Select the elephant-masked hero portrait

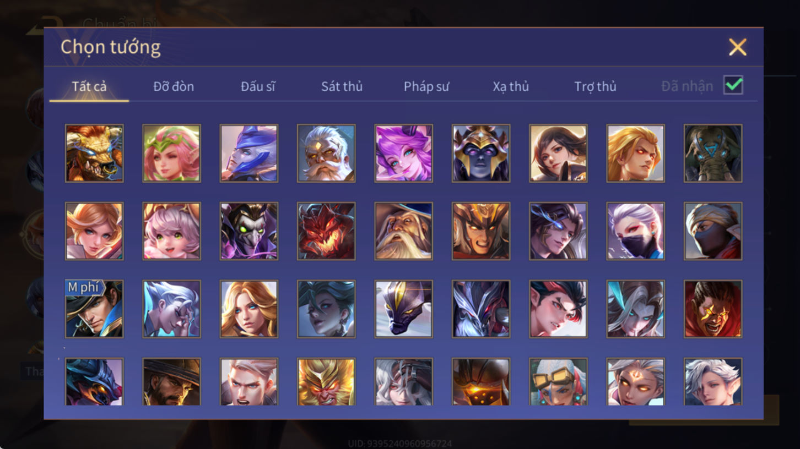(x=712, y=153)
